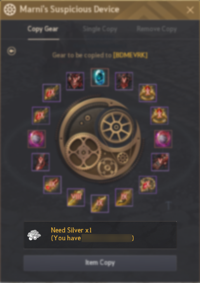This screenshot has height=283, width=200.
Task: Click the left pink orb slot
Action: pyautogui.click(x=37, y=139)
